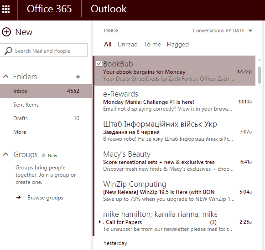Open the BookBub ebook bargains email

pos(174,71)
